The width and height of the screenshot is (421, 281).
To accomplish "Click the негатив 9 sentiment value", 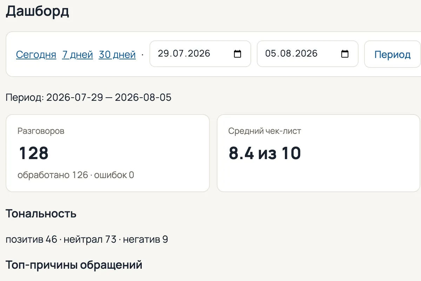I will pyautogui.click(x=146, y=240).
